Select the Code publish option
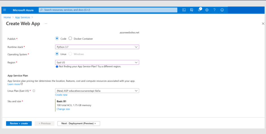 pyautogui.click(x=57, y=38)
